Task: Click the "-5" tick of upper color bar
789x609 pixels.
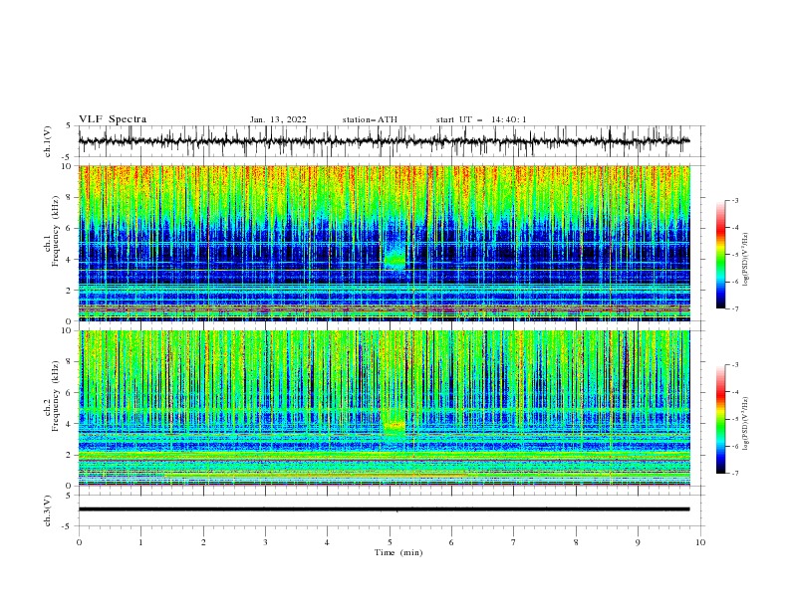Action: click(x=734, y=255)
